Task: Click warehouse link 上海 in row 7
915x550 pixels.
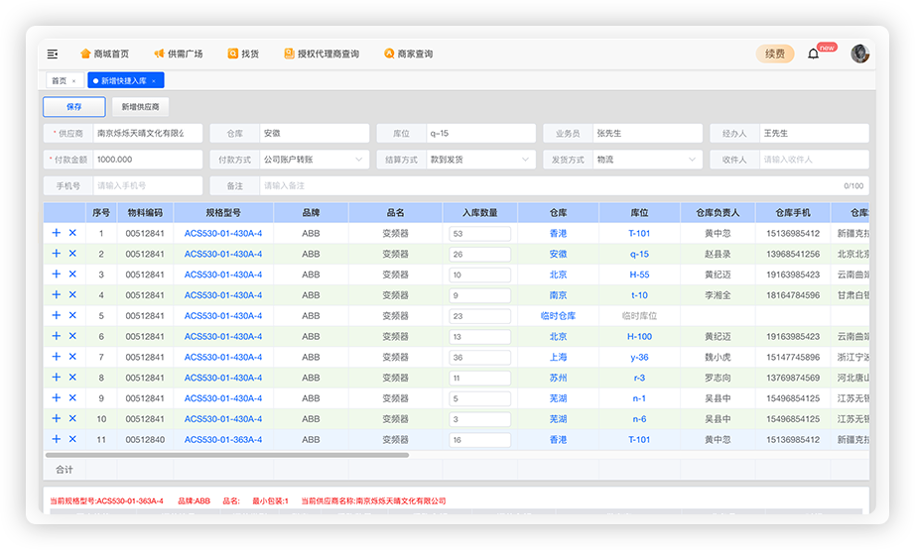Action: tap(558, 357)
